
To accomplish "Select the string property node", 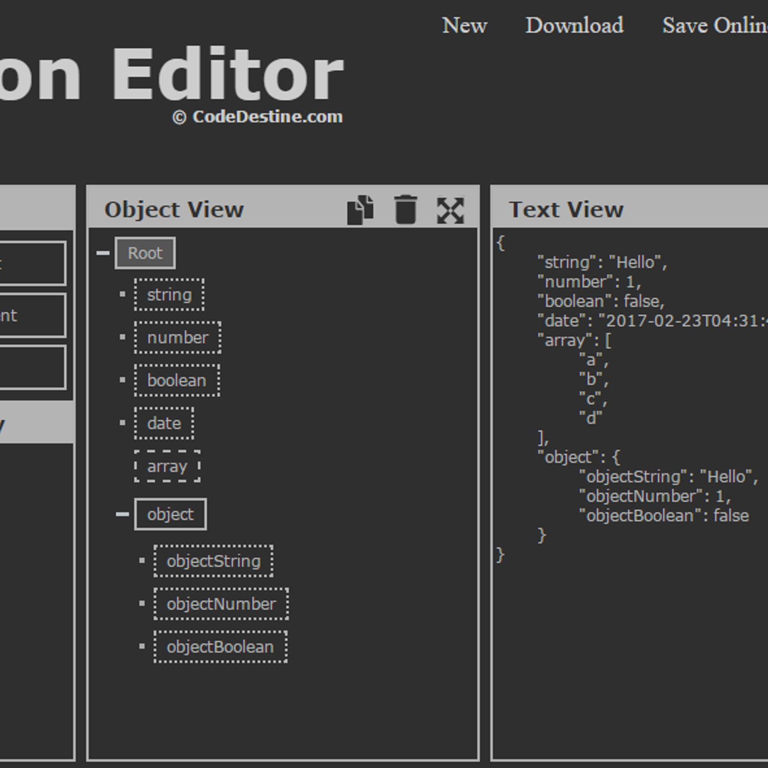I will [169, 294].
